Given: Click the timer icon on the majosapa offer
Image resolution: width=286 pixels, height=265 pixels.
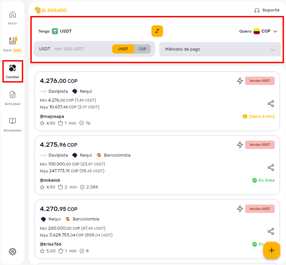Looking at the screenshot, I should (60, 123).
